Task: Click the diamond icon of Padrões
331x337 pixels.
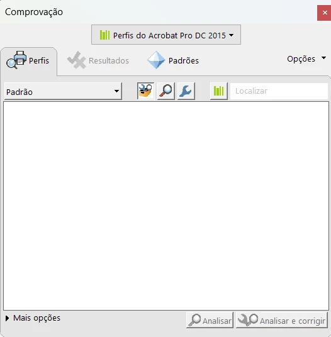Action: tap(156, 60)
